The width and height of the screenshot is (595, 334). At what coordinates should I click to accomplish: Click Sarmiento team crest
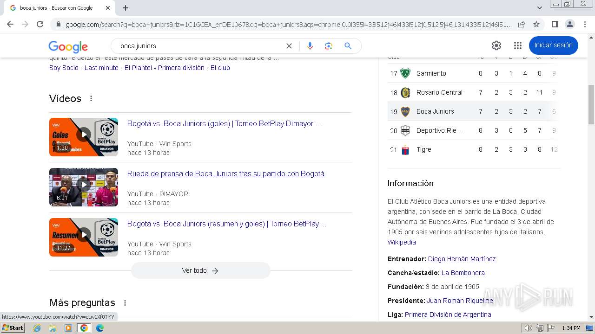(405, 73)
